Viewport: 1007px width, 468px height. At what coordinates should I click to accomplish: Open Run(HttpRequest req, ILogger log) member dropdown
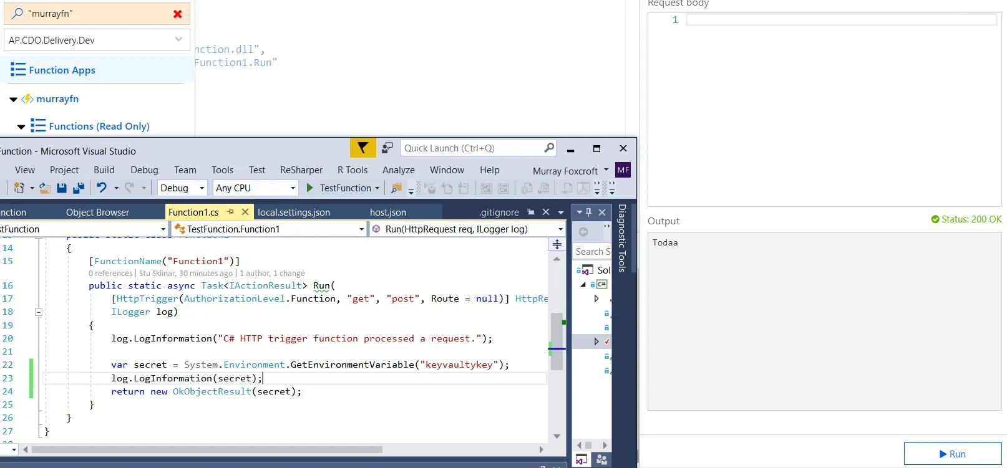(467, 229)
